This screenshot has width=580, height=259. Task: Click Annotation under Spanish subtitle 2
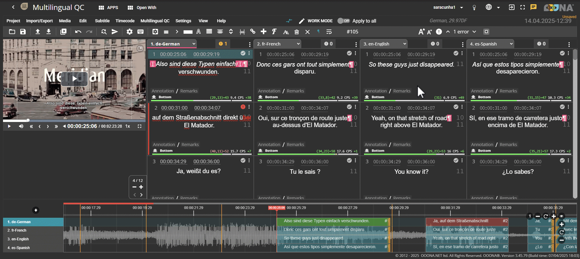coord(482,145)
